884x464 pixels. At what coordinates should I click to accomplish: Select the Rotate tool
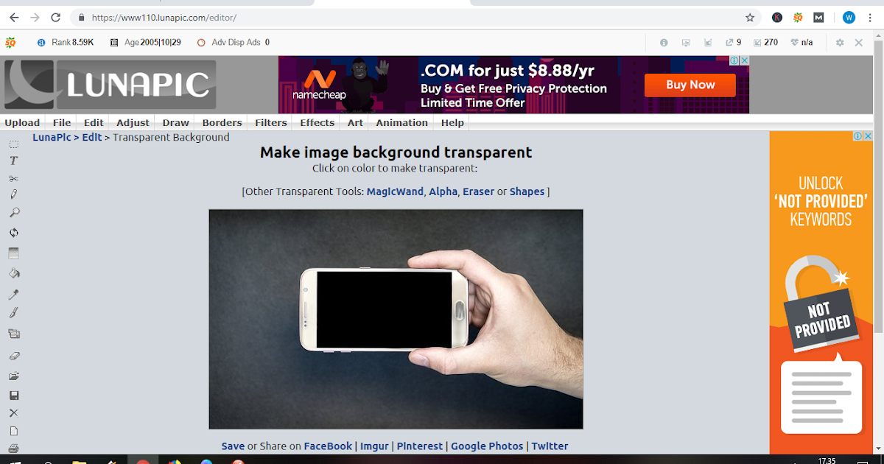coord(13,232)
